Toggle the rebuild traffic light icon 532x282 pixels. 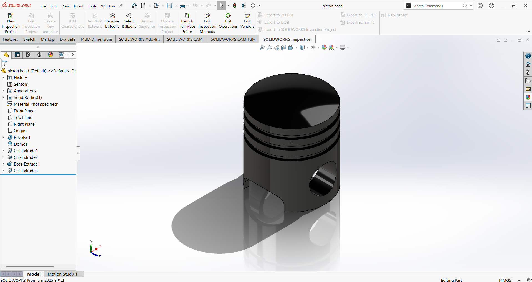click(x=235, y=6)
